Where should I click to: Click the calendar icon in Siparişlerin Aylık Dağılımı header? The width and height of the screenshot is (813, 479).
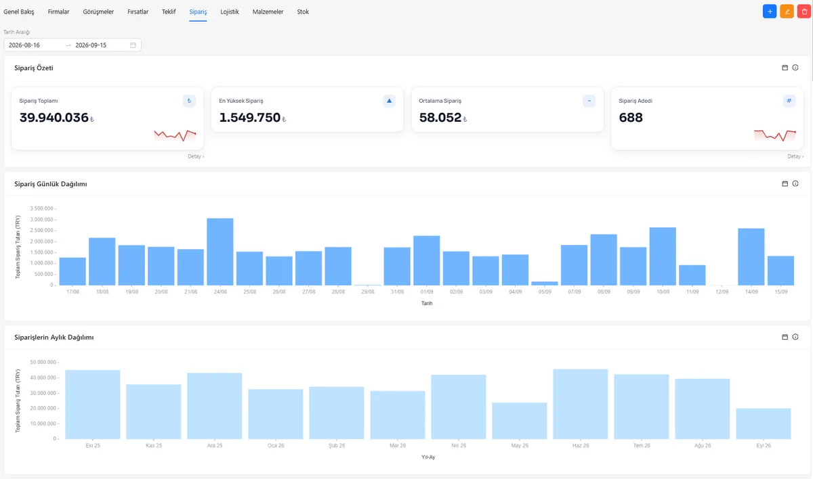(785, 337)
